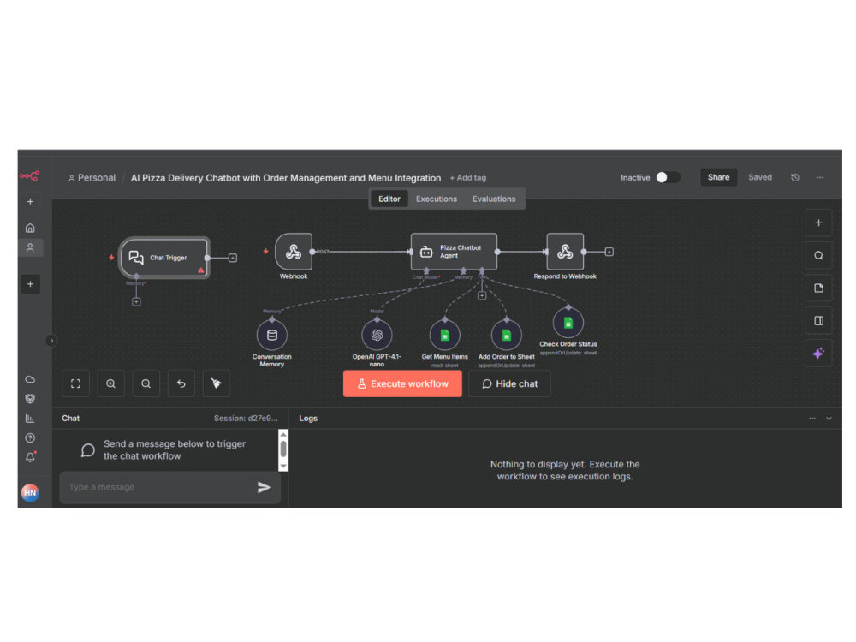Open the help question mark icon
This screenshot has width=856, height=642.
30,437
